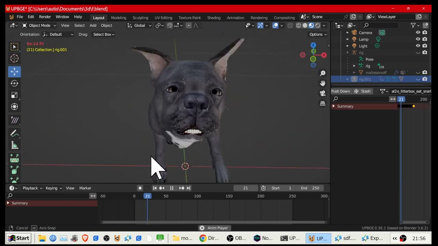Hide the Light object in viewport
438x246 pixels.
point(418,46)
